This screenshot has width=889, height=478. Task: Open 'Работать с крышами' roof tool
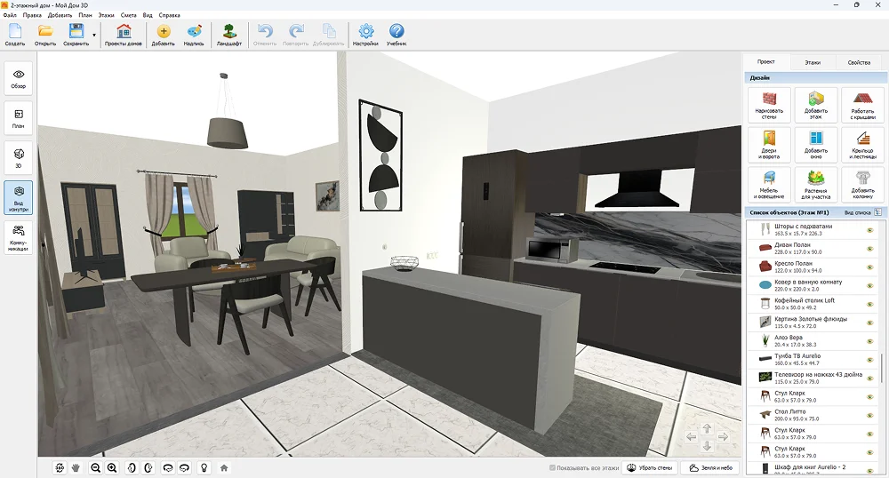pyautogui.click(x=862, y=104)
